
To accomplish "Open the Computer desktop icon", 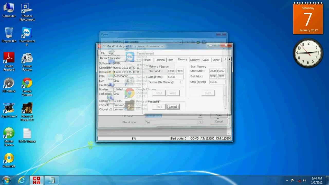I will coord(9,10).
